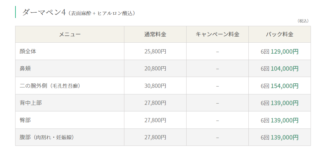
Task: Click 二の腕外側（毛孔性苔癬） row label
Action: (x=50, y=86)
